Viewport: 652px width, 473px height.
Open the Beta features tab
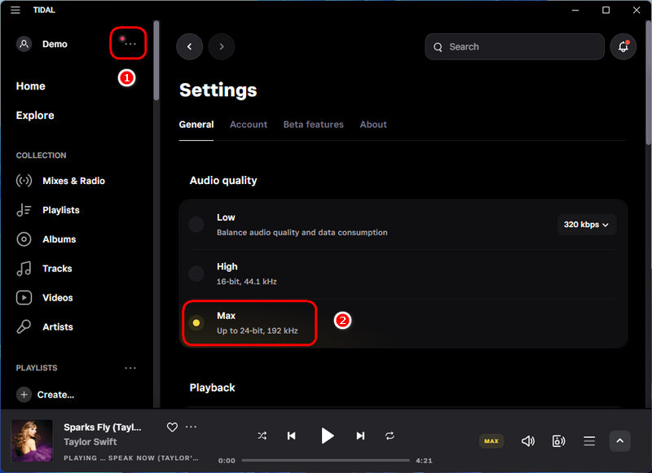point(314,125)
